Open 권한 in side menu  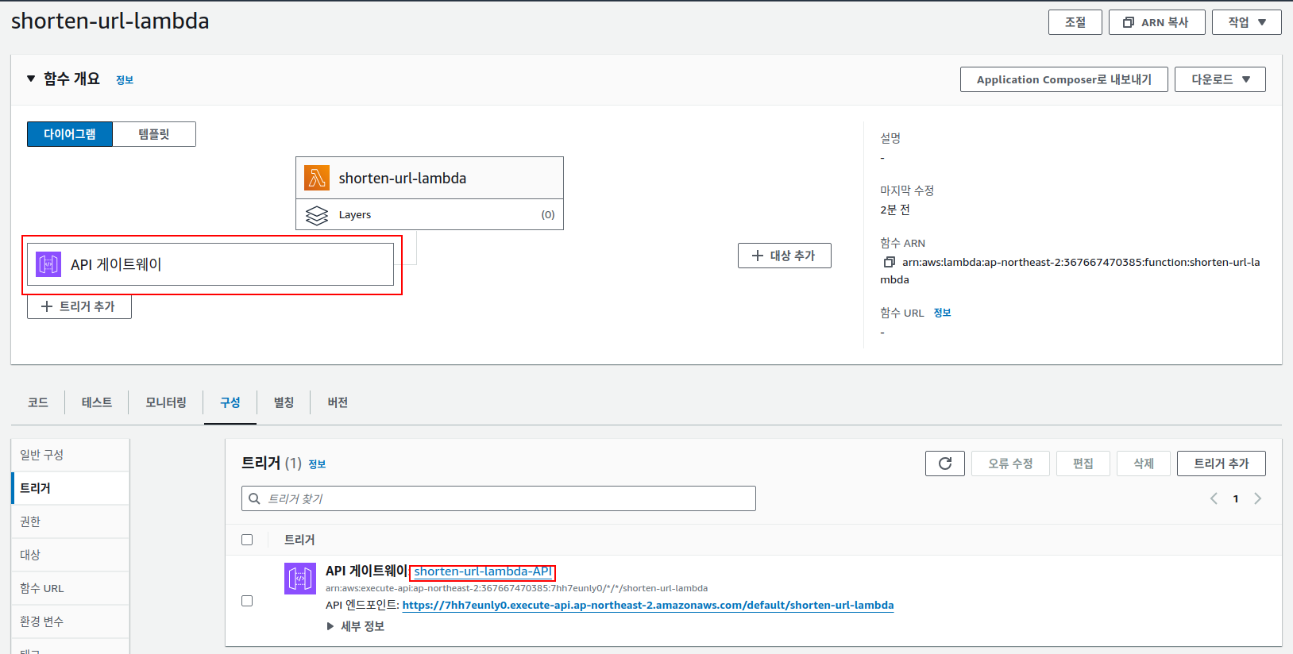(70, 521)
